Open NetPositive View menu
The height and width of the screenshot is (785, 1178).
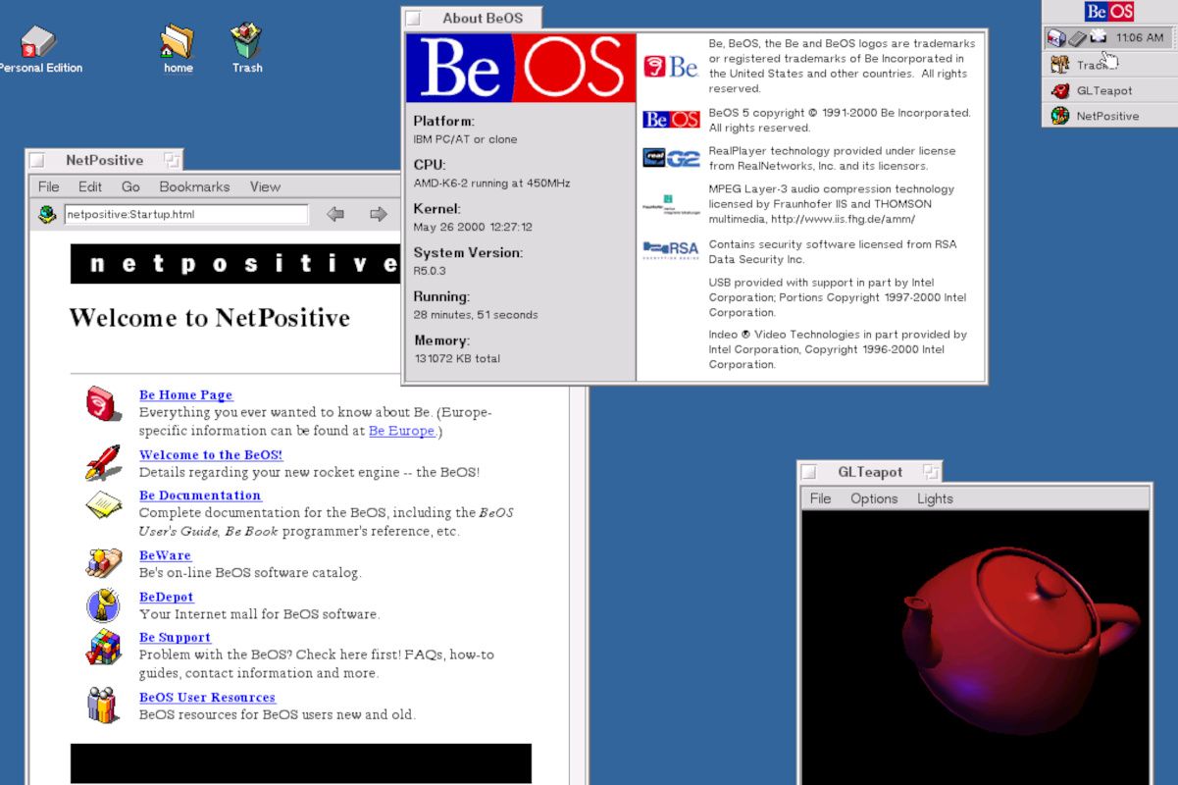pos(265,186)
